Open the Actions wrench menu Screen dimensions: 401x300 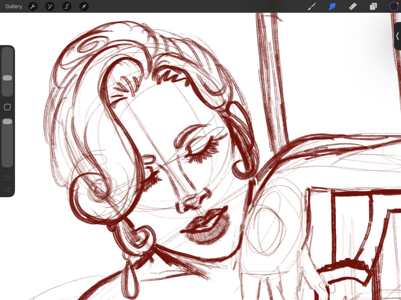tap(33, 6)
